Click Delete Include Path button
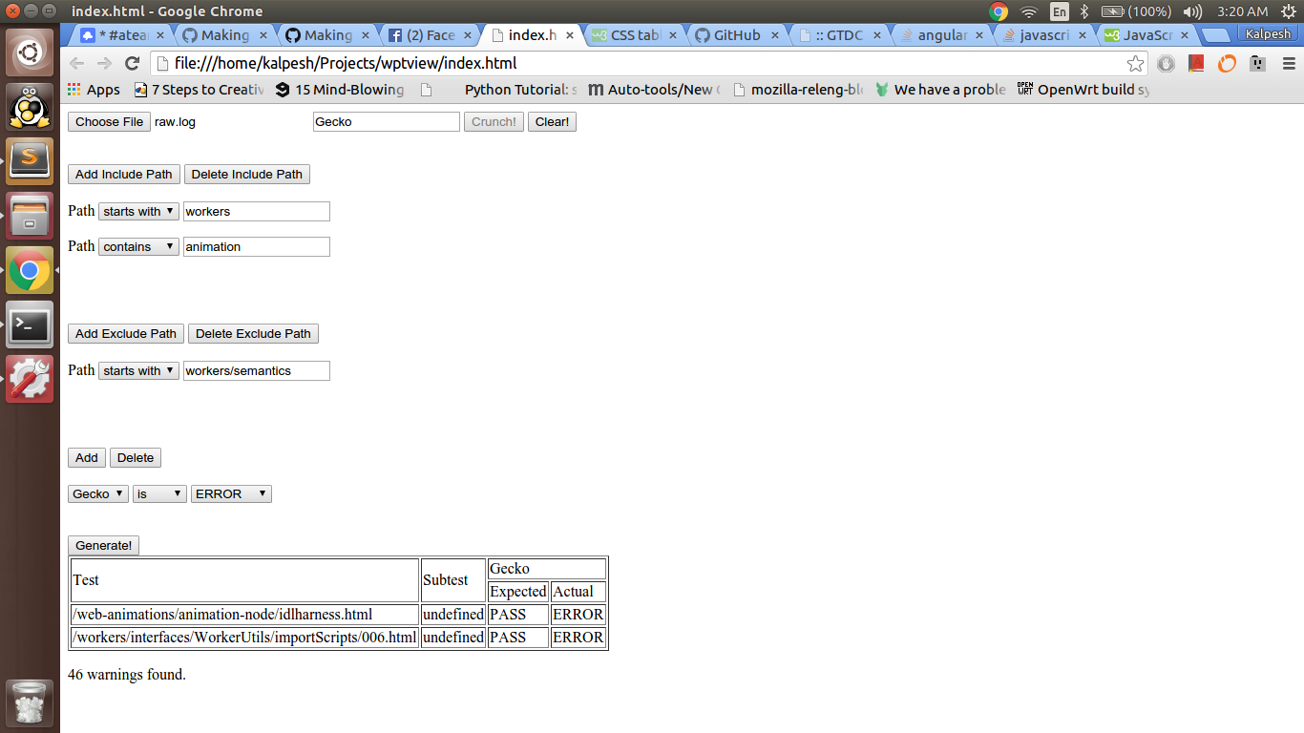The image size is (1304, 733). tap(247, 174)
